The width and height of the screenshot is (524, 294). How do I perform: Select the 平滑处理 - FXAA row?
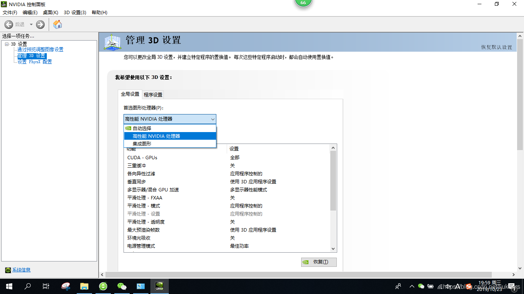pyautogui.click(x=226, y=198)
